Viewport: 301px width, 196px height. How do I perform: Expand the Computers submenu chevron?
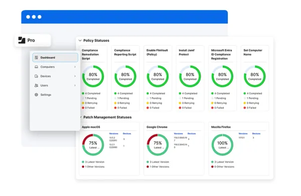tap(75, 67)
